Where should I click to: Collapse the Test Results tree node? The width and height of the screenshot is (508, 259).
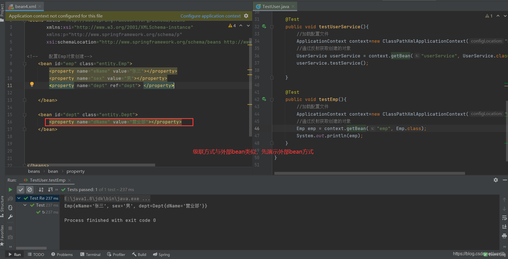[19, 198]
